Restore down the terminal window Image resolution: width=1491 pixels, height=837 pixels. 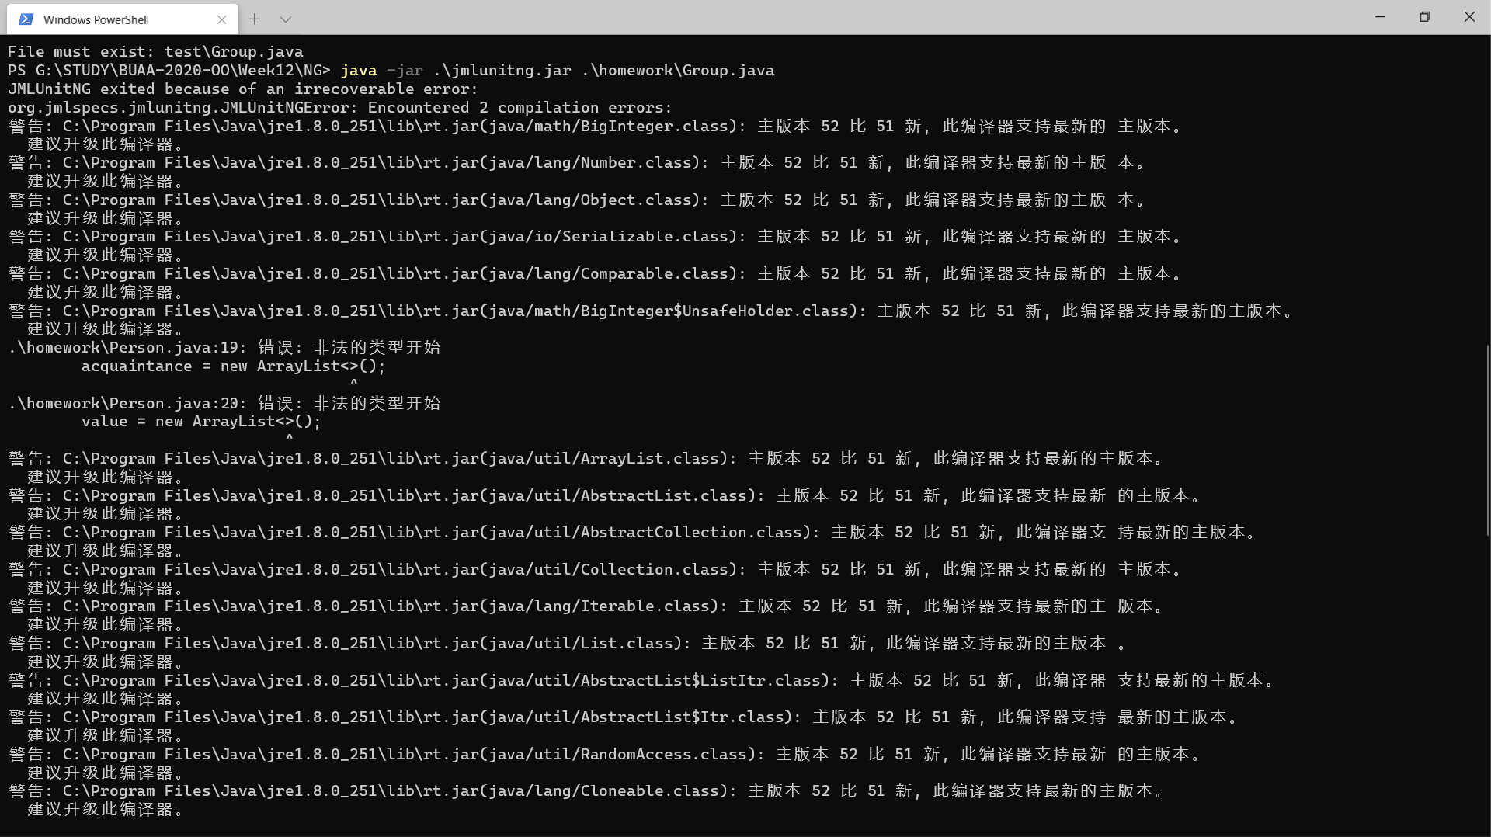1424,16
